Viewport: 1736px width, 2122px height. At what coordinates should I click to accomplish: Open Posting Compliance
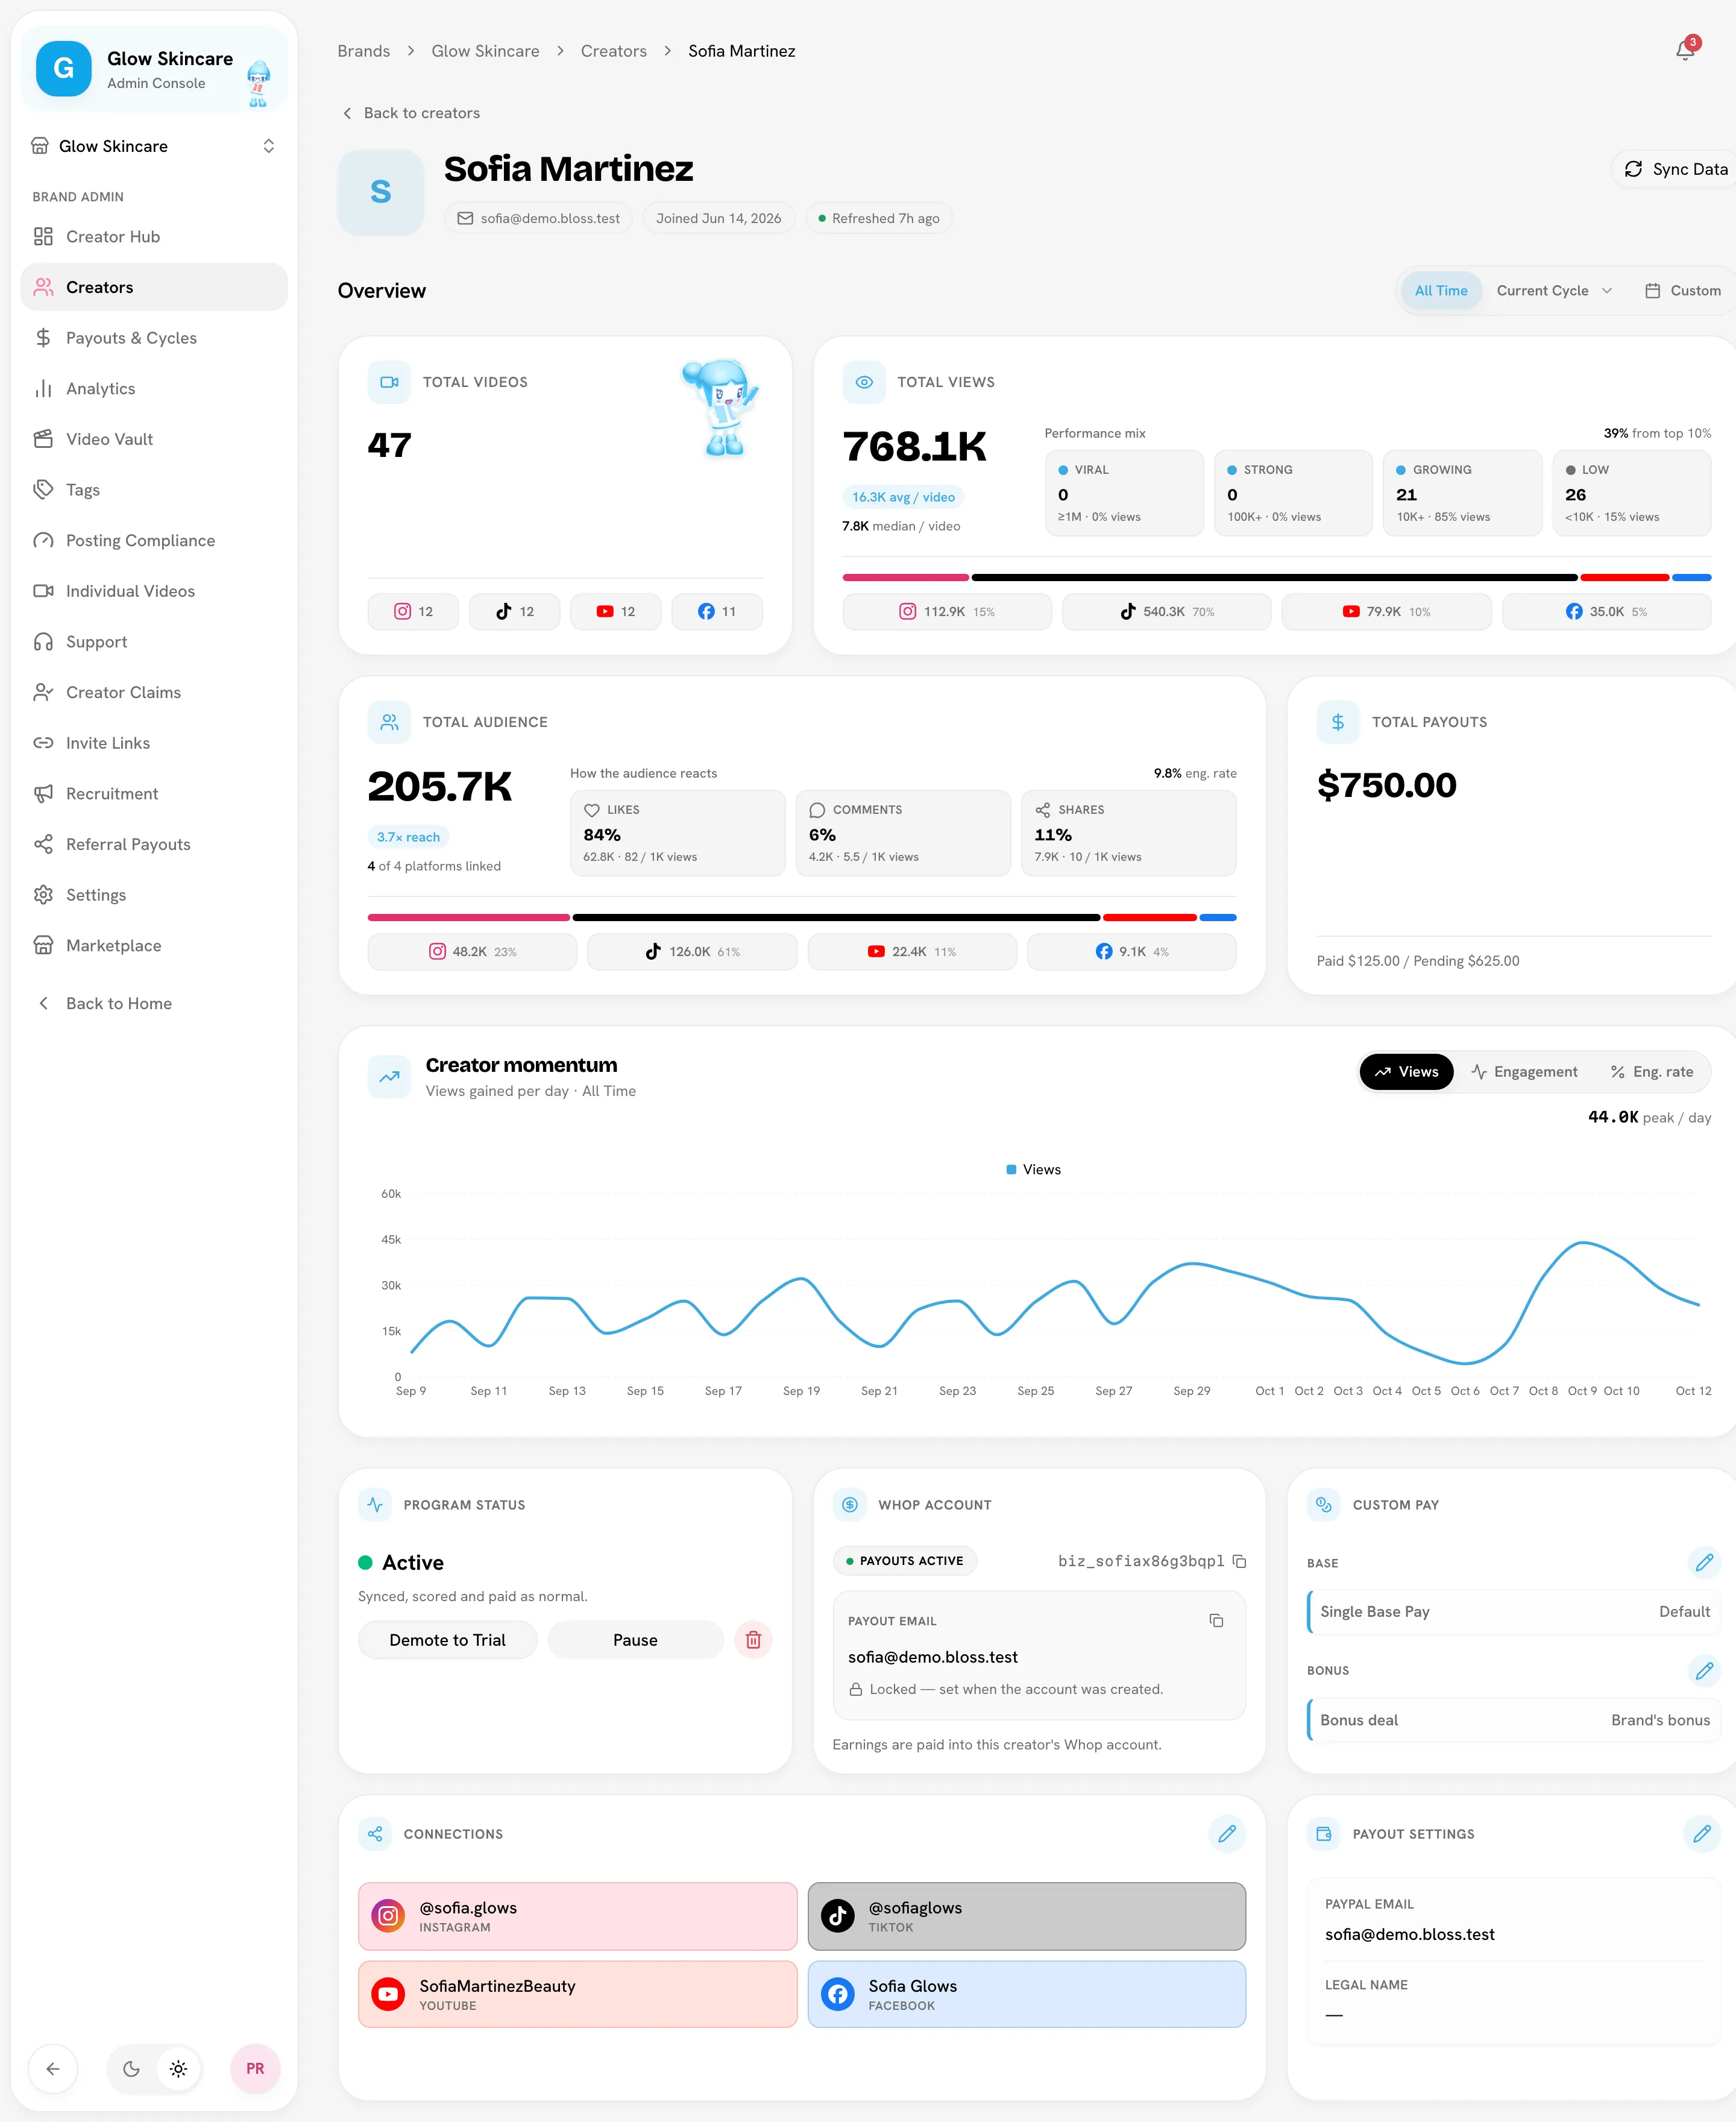point(154,541)
